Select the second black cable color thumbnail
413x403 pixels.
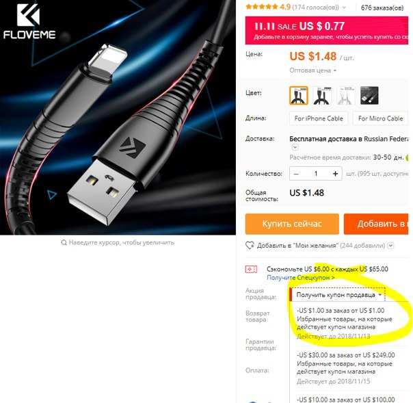tap(322, 95)
